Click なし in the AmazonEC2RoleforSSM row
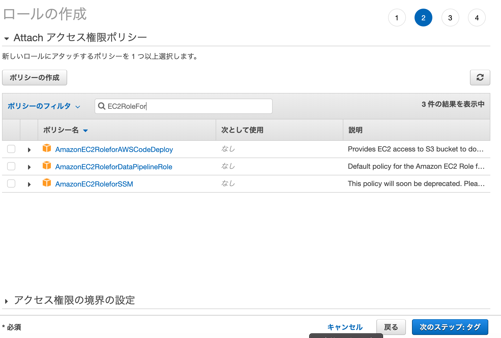This screenshot has width=501, height=338. click(228, 183)
